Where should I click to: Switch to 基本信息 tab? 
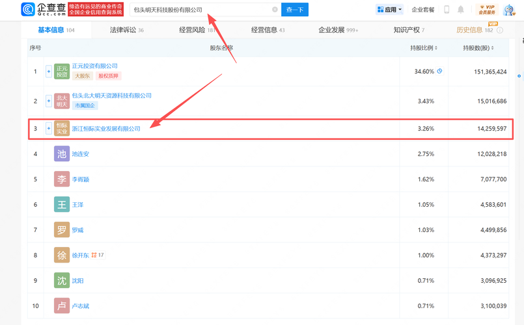(x=56, y=30)
